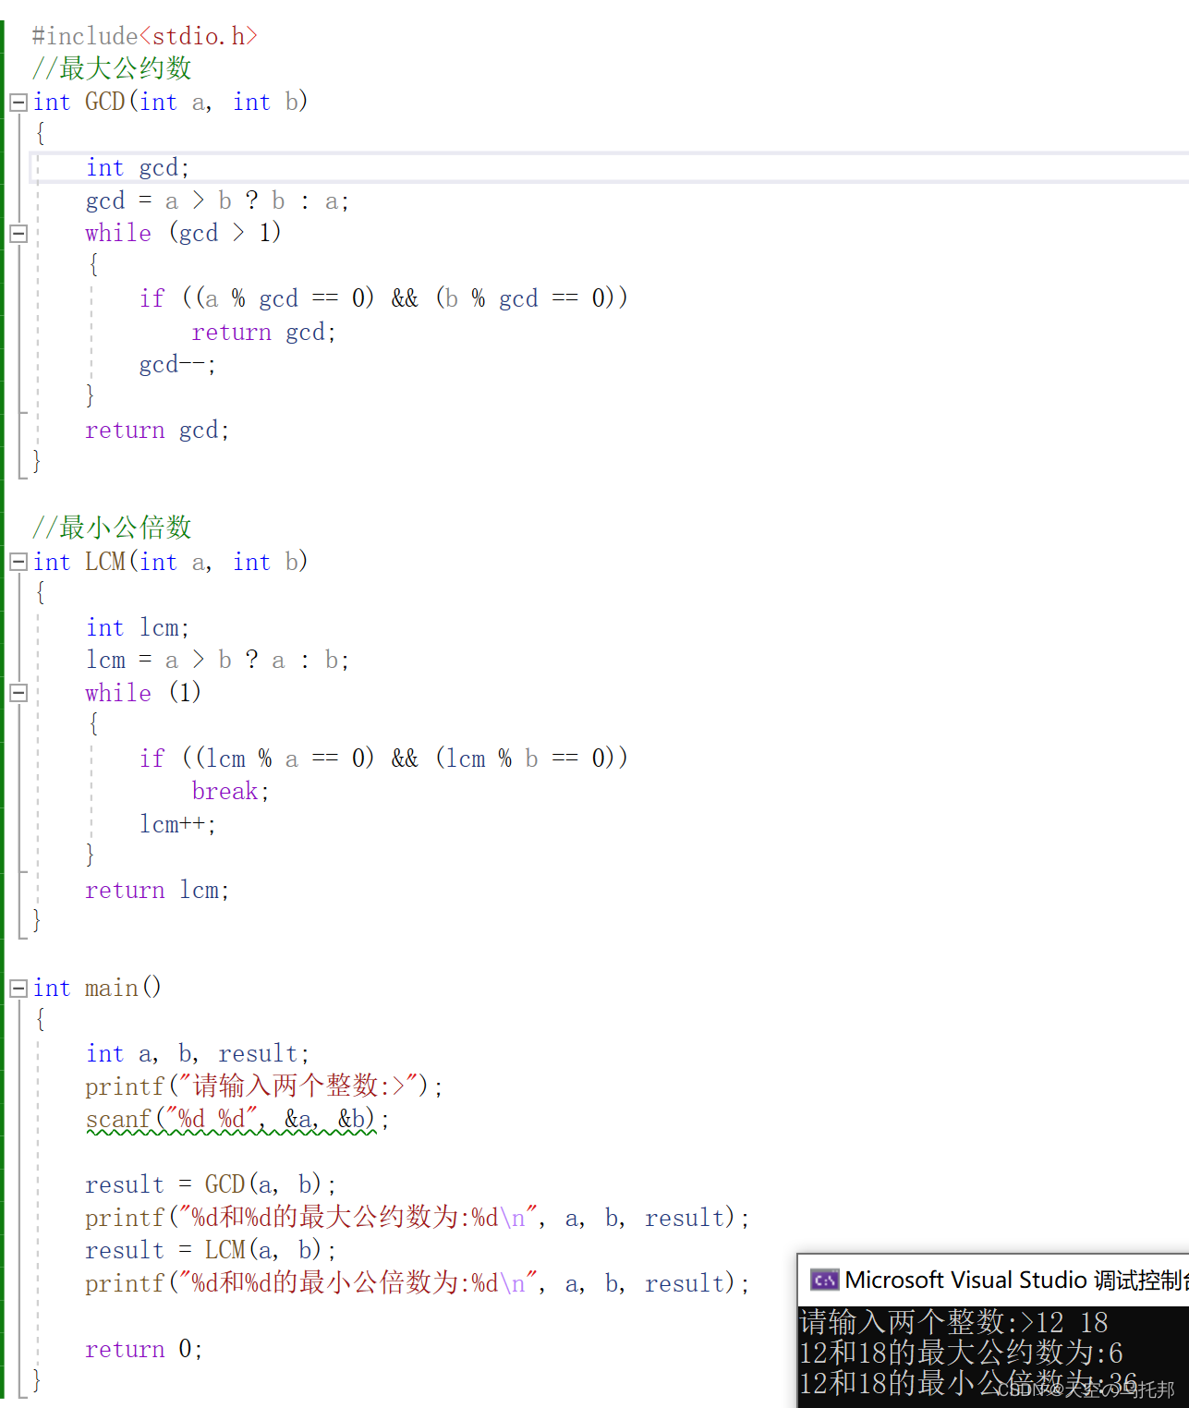Collapse the LCM function code block

[x=18, y=562]
